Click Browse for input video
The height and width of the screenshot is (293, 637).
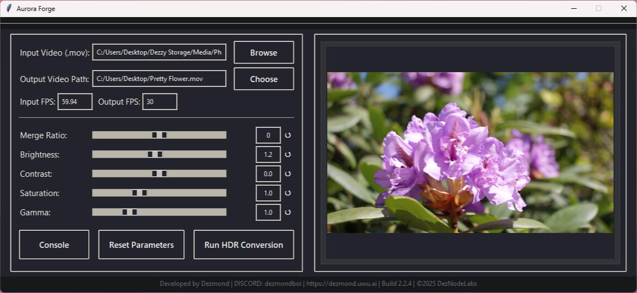[264, 52]
